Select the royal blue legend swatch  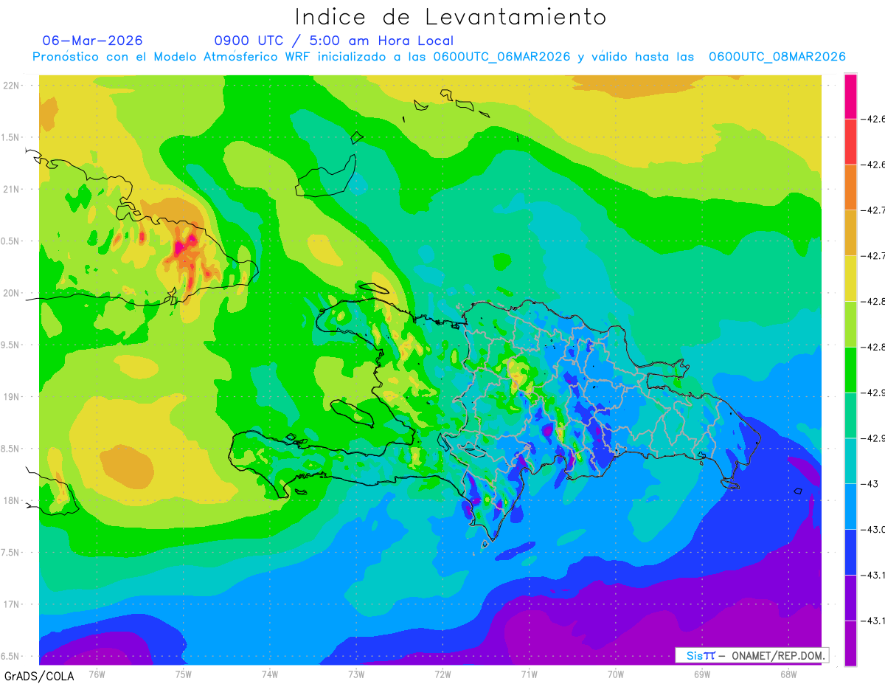tap(850, 553)
